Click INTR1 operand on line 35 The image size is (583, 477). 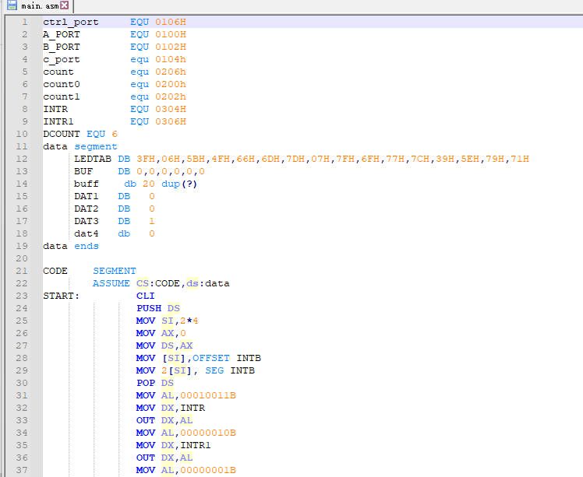195,445
